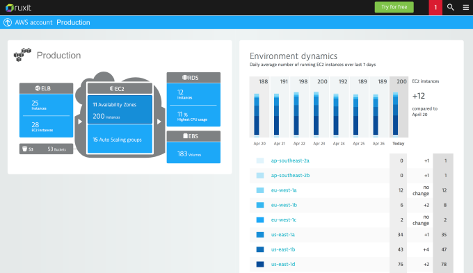Click the back arrow circle icon

pos(8,22)
